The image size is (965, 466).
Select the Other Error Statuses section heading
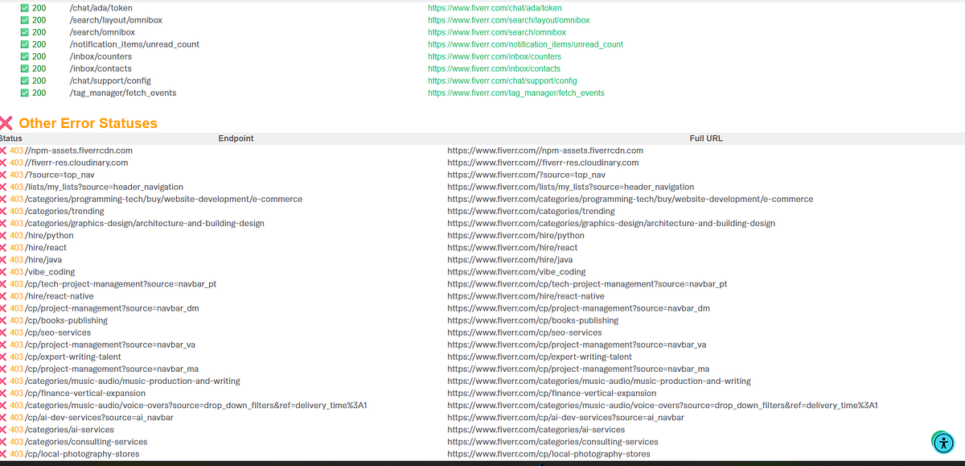coord(88,123)
